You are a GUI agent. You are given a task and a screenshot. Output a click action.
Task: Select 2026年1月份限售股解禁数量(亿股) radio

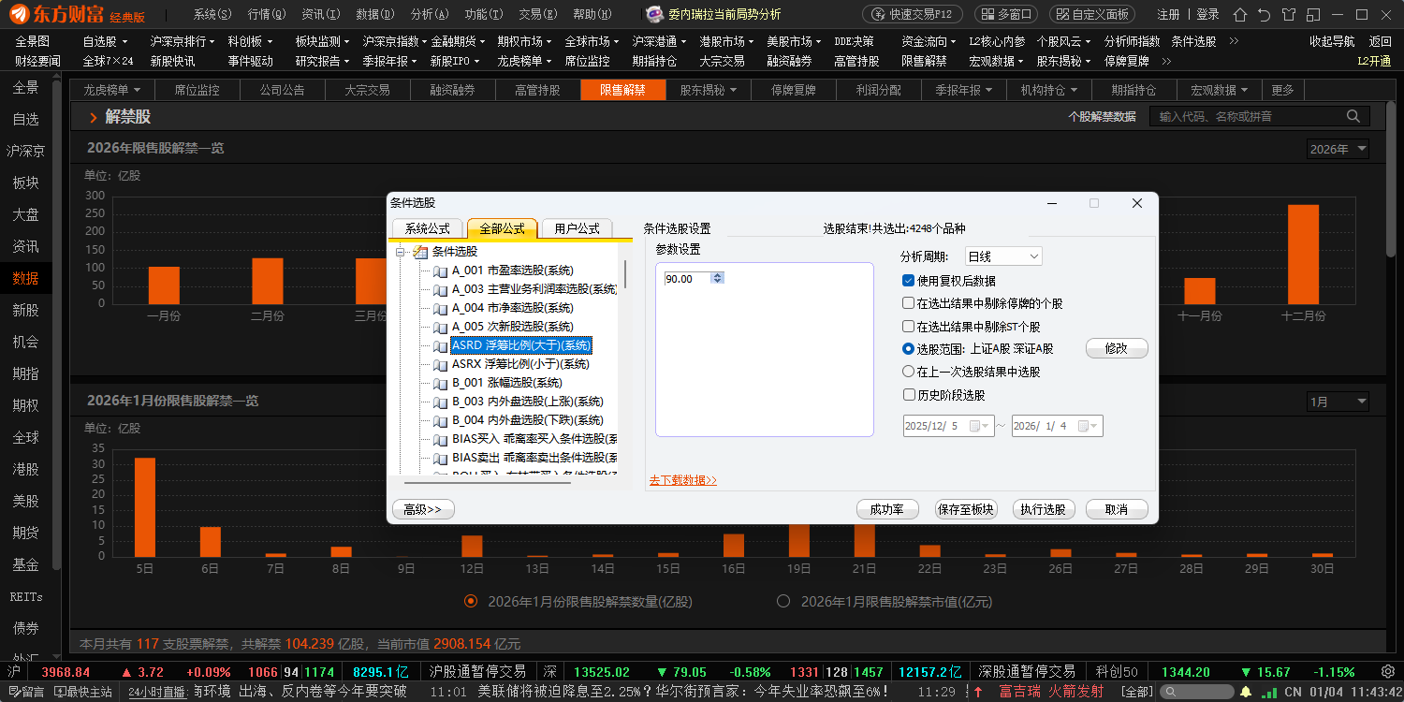pyautogui.click(x=471, y=601)
